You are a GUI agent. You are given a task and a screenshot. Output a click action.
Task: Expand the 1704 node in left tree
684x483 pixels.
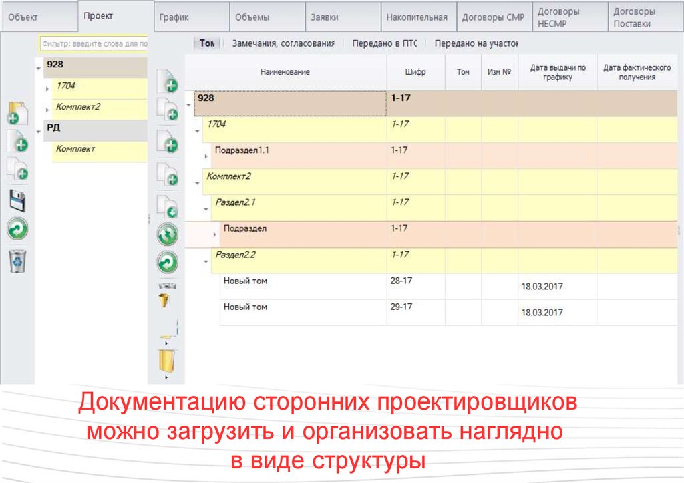coord(47,89)
